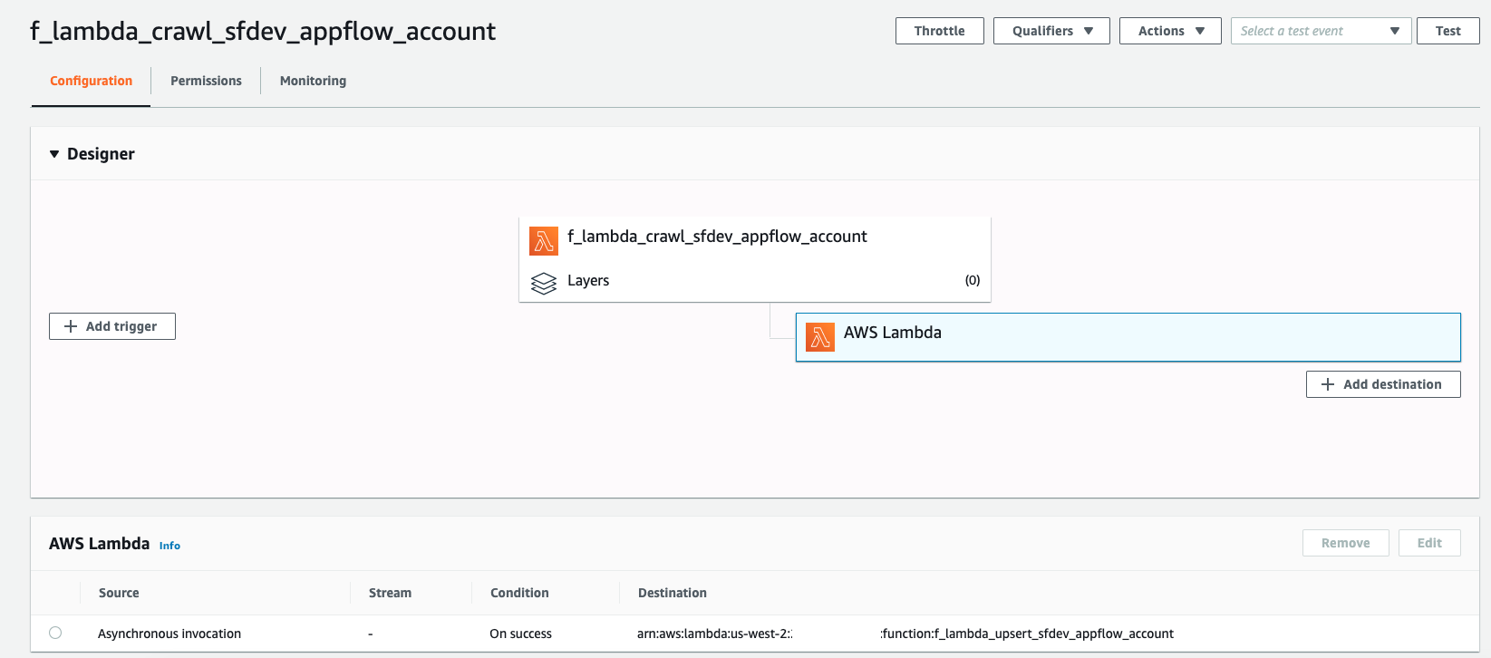Select the AWS Lambda destination box in Designer
The width and height of the screenshot is (1491, 658).
(x=1128, y=337)
